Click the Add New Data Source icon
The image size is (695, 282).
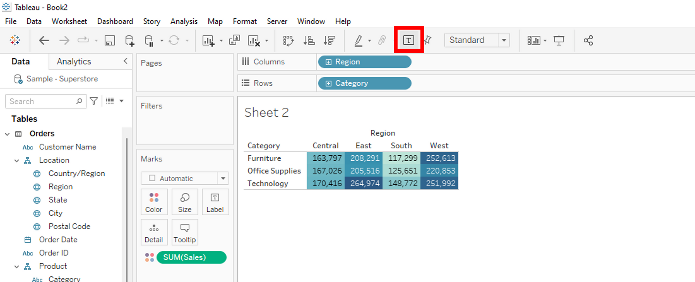(x=130, y=41)
